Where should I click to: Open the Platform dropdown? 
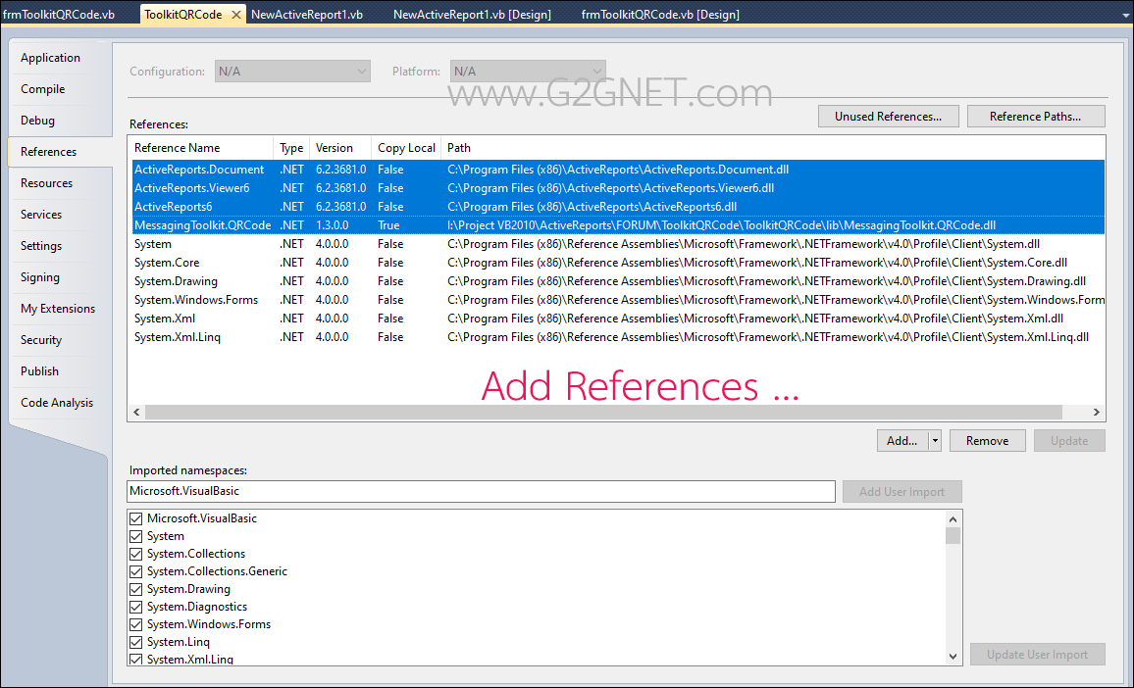(x=528, y=71)
